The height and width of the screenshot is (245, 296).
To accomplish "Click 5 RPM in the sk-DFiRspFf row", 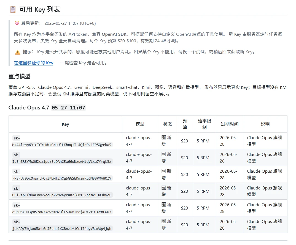I will [203, 191].
